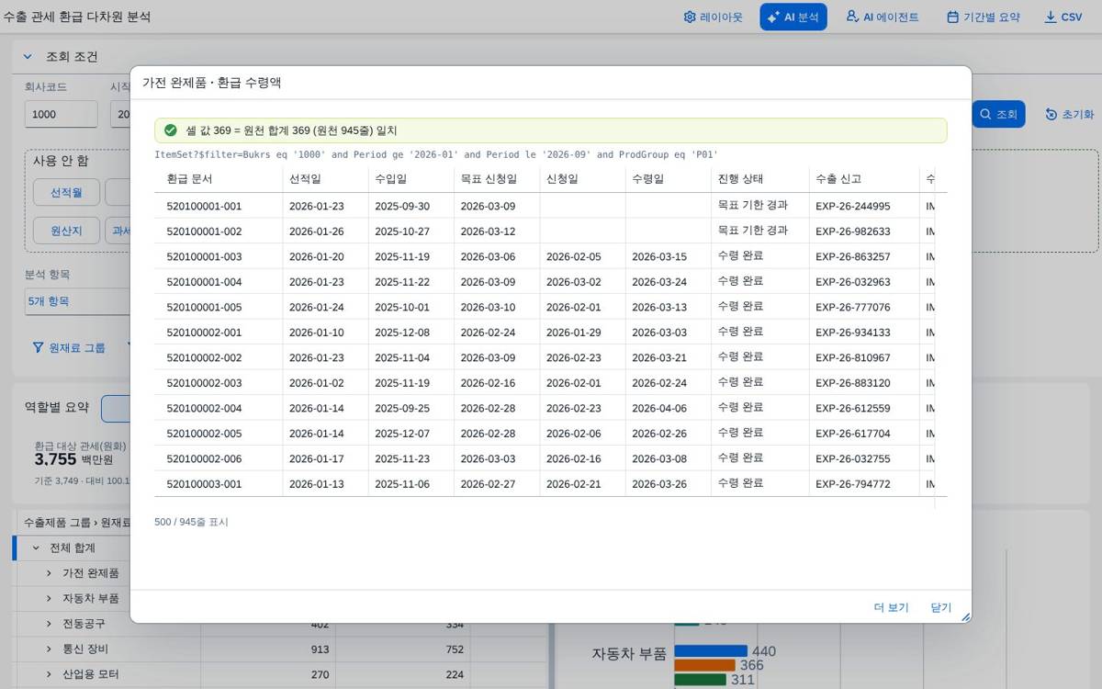Activate the AI 분석 button

coord(793,17)
